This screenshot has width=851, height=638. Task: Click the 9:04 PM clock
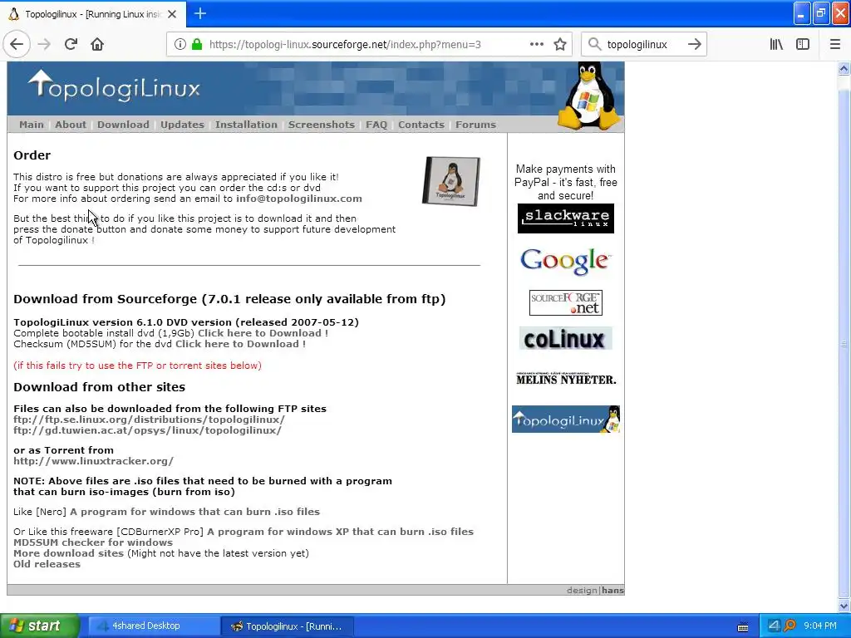(820, 626)
